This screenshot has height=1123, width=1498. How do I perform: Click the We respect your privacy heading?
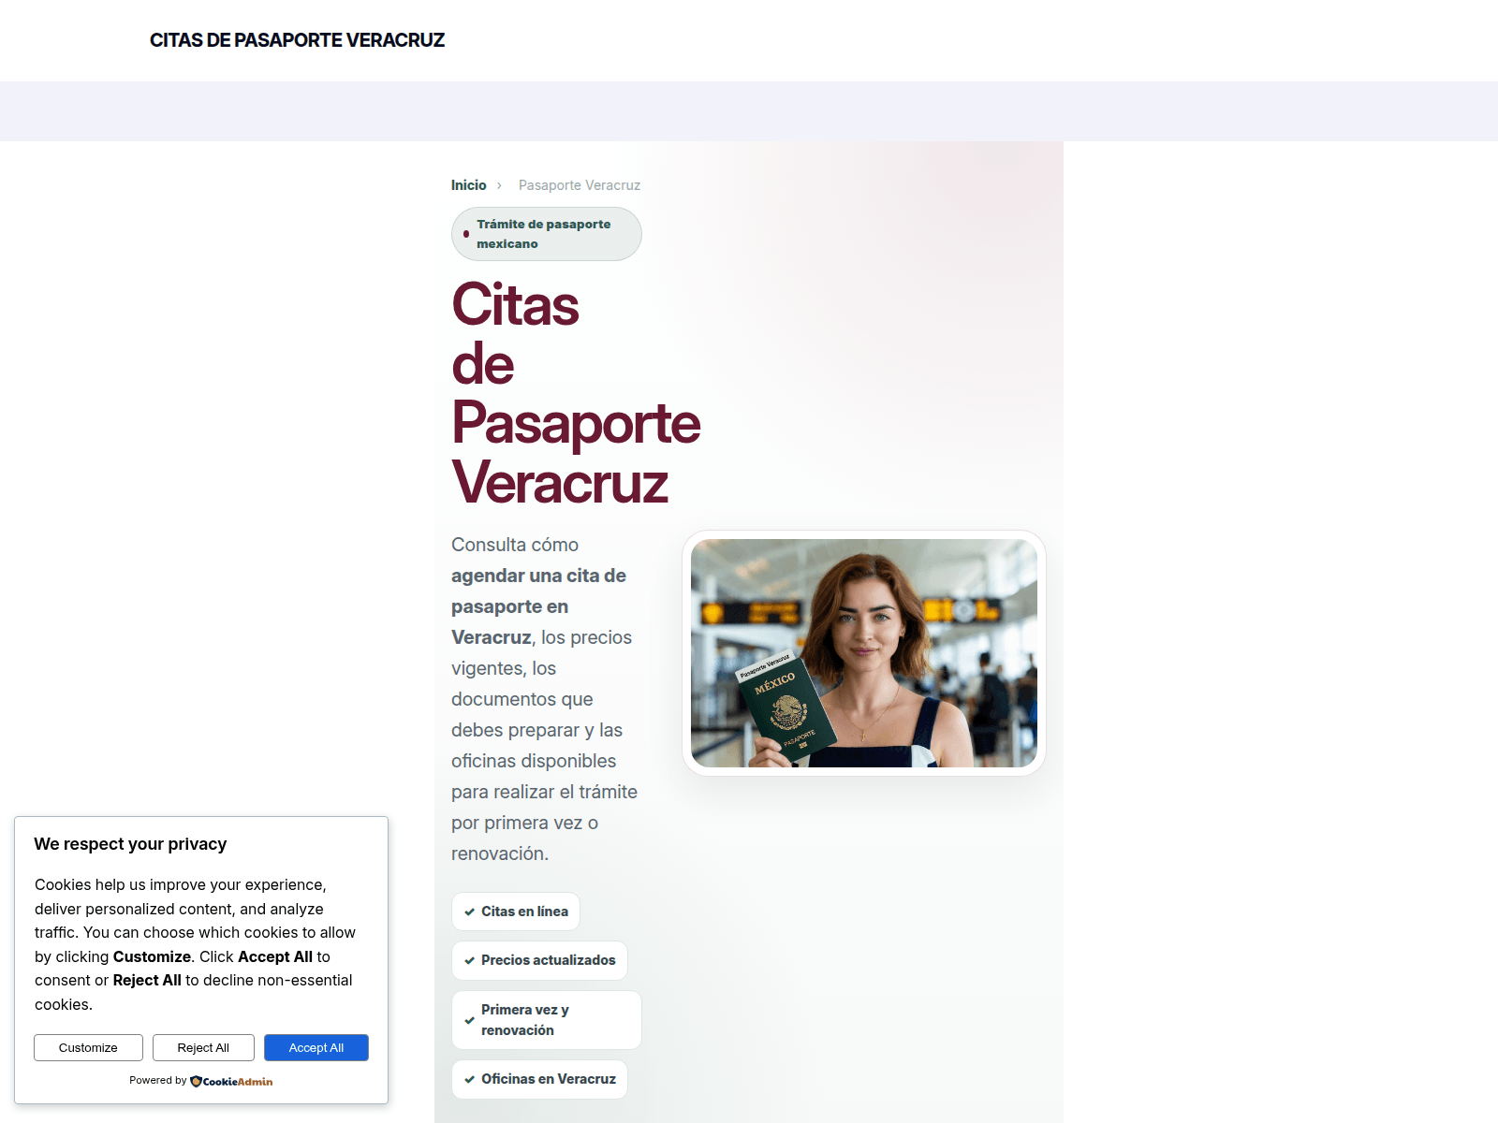click(x=130, y=844)
